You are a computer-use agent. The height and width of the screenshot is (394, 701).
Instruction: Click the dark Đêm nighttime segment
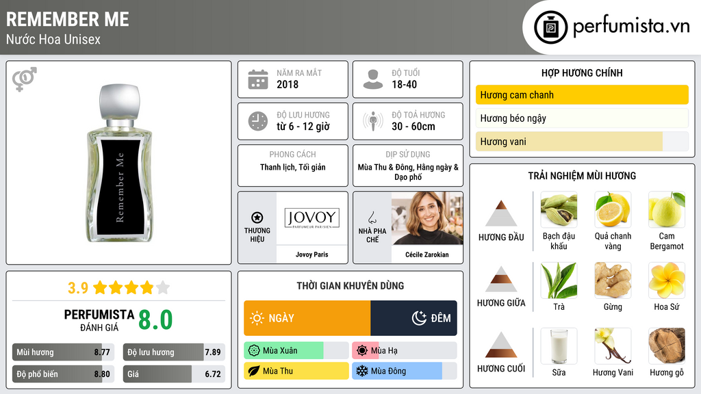tap(413, 318)
